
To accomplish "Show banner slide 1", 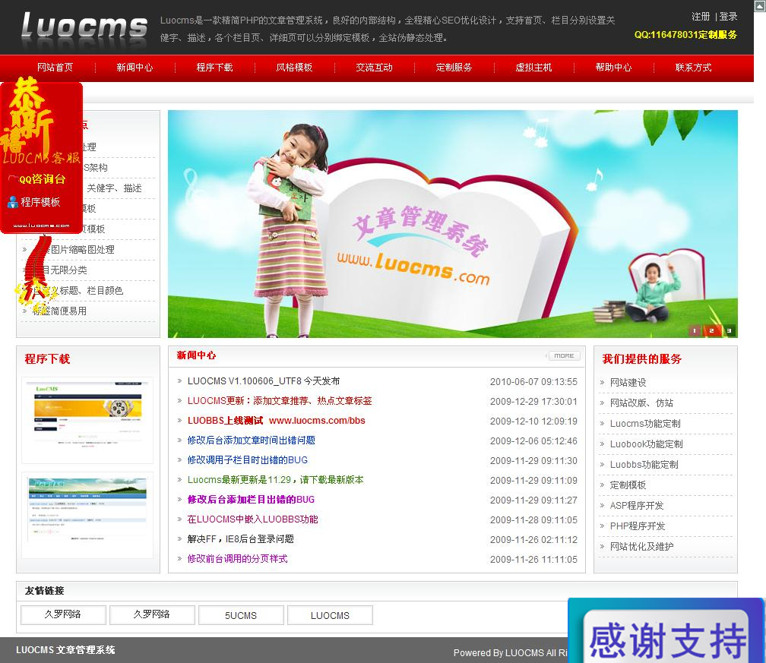I will click(695, 330).
